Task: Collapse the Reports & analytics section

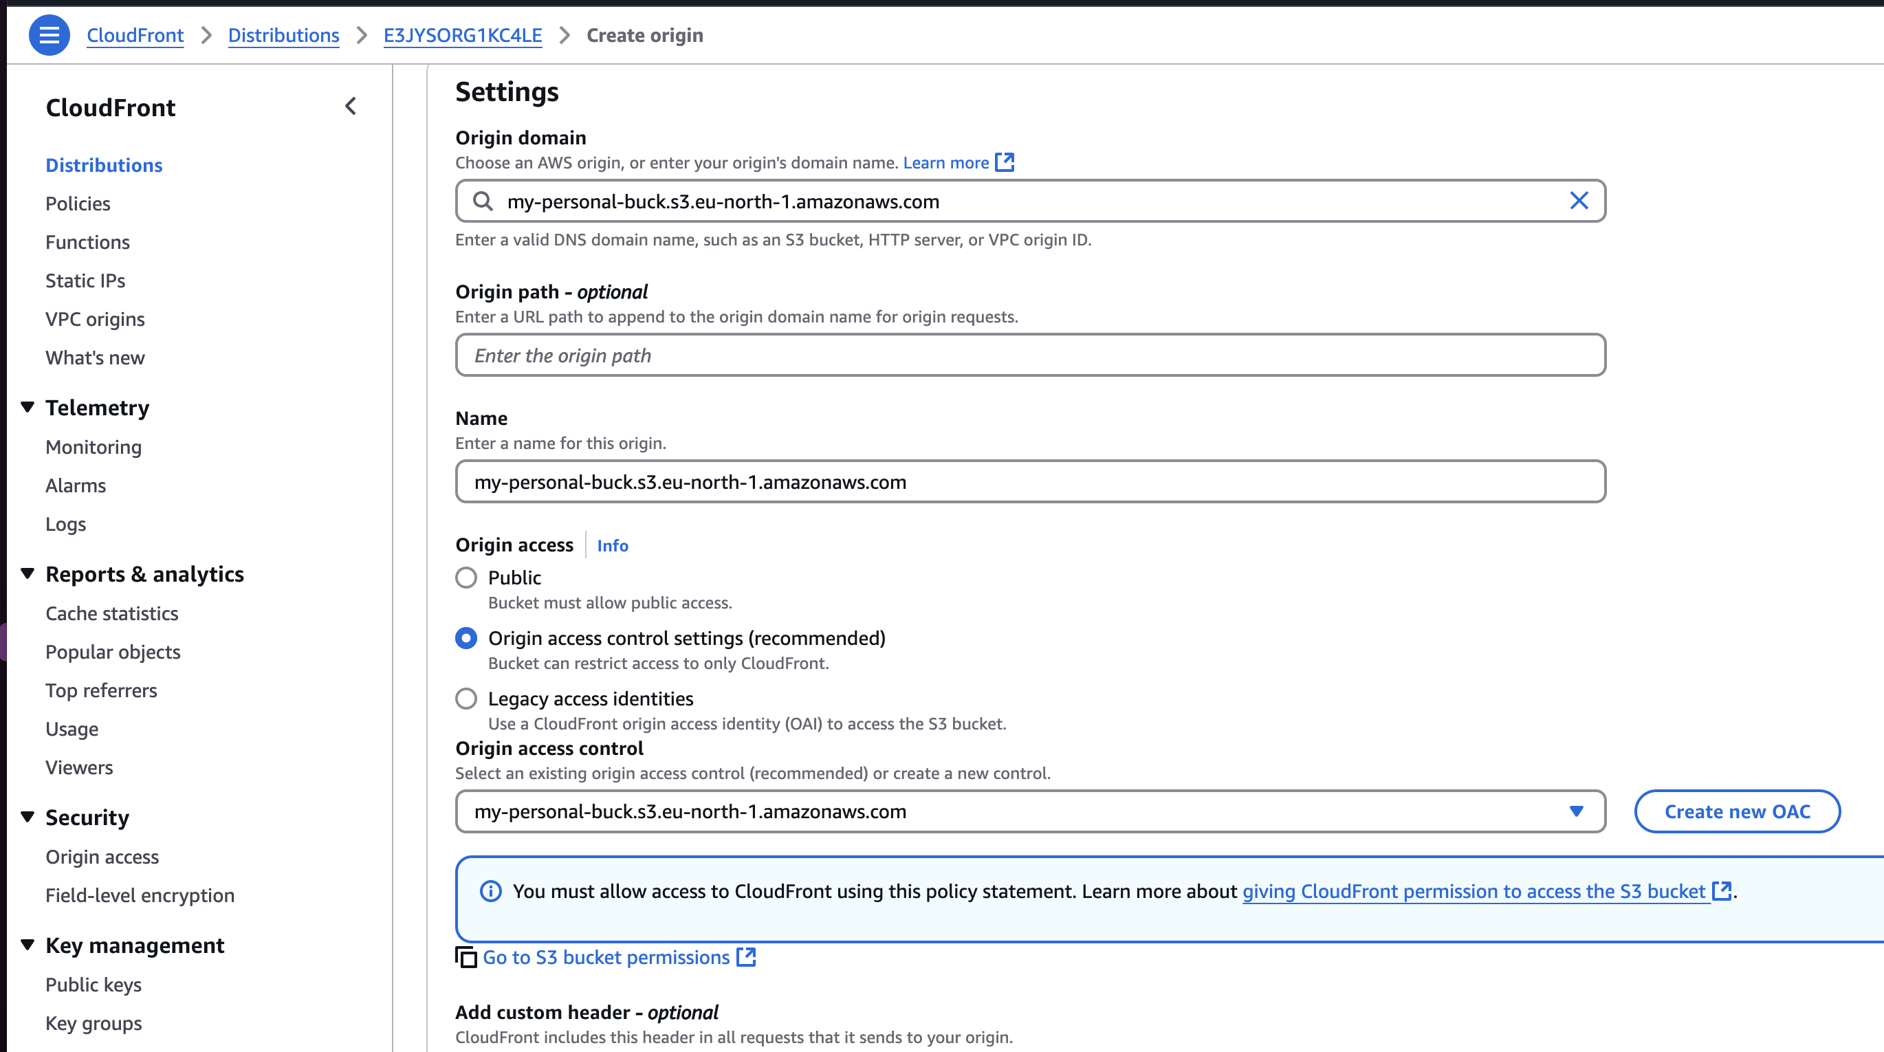Action: click(28, 573)
